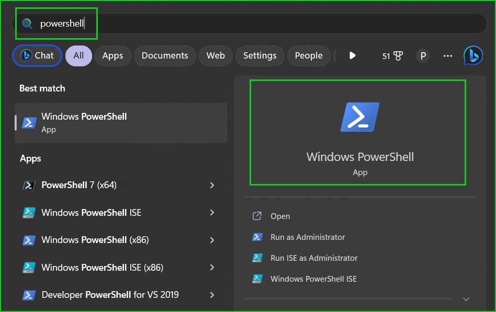
Task: Click the Developer PowerShell for VS 2019 icon
Action: [x=29, y=295]
